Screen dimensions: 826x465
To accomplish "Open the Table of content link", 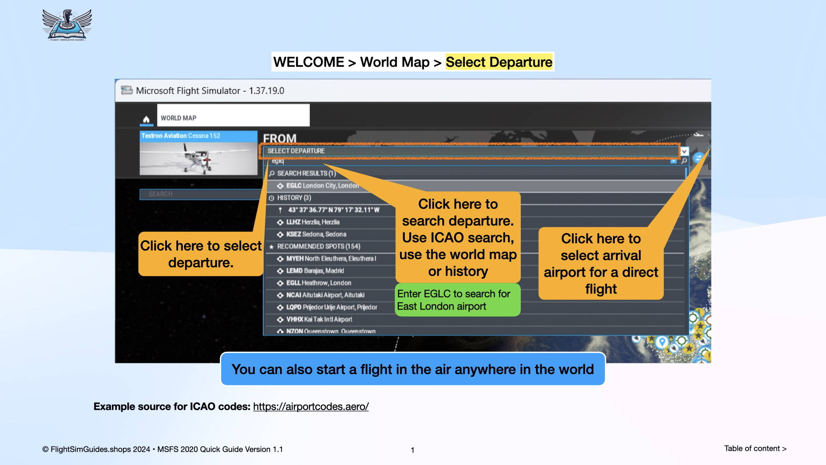I will 755,448.
